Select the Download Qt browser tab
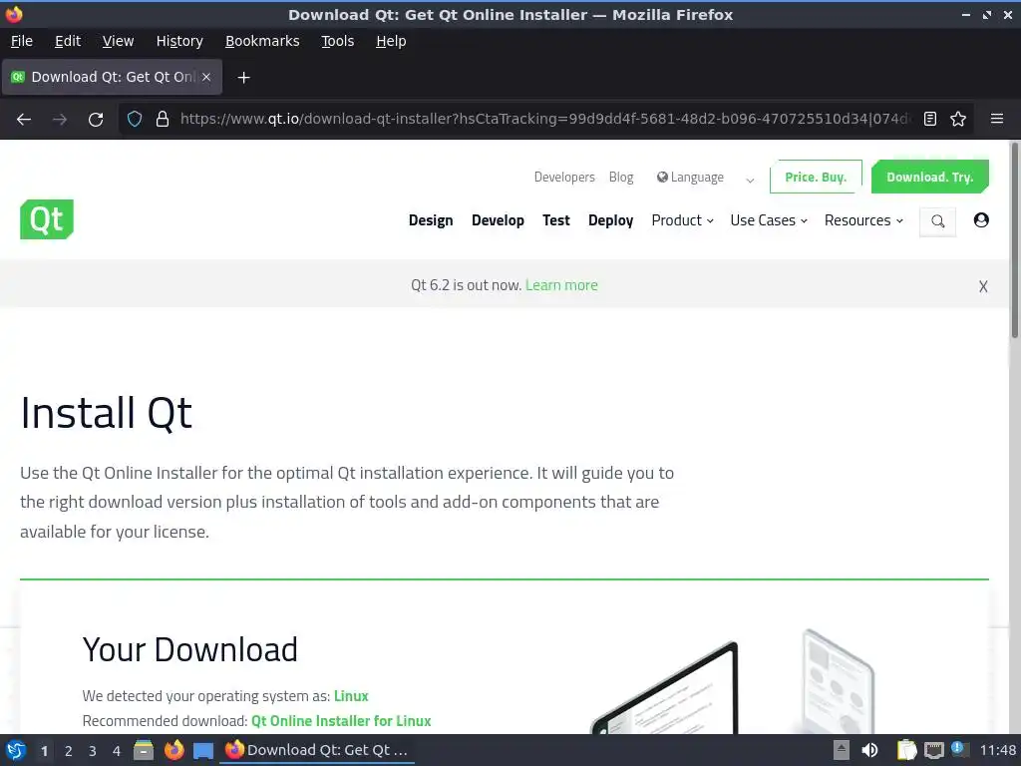This screenshot has height=766, width=1021. coord(112,77)
